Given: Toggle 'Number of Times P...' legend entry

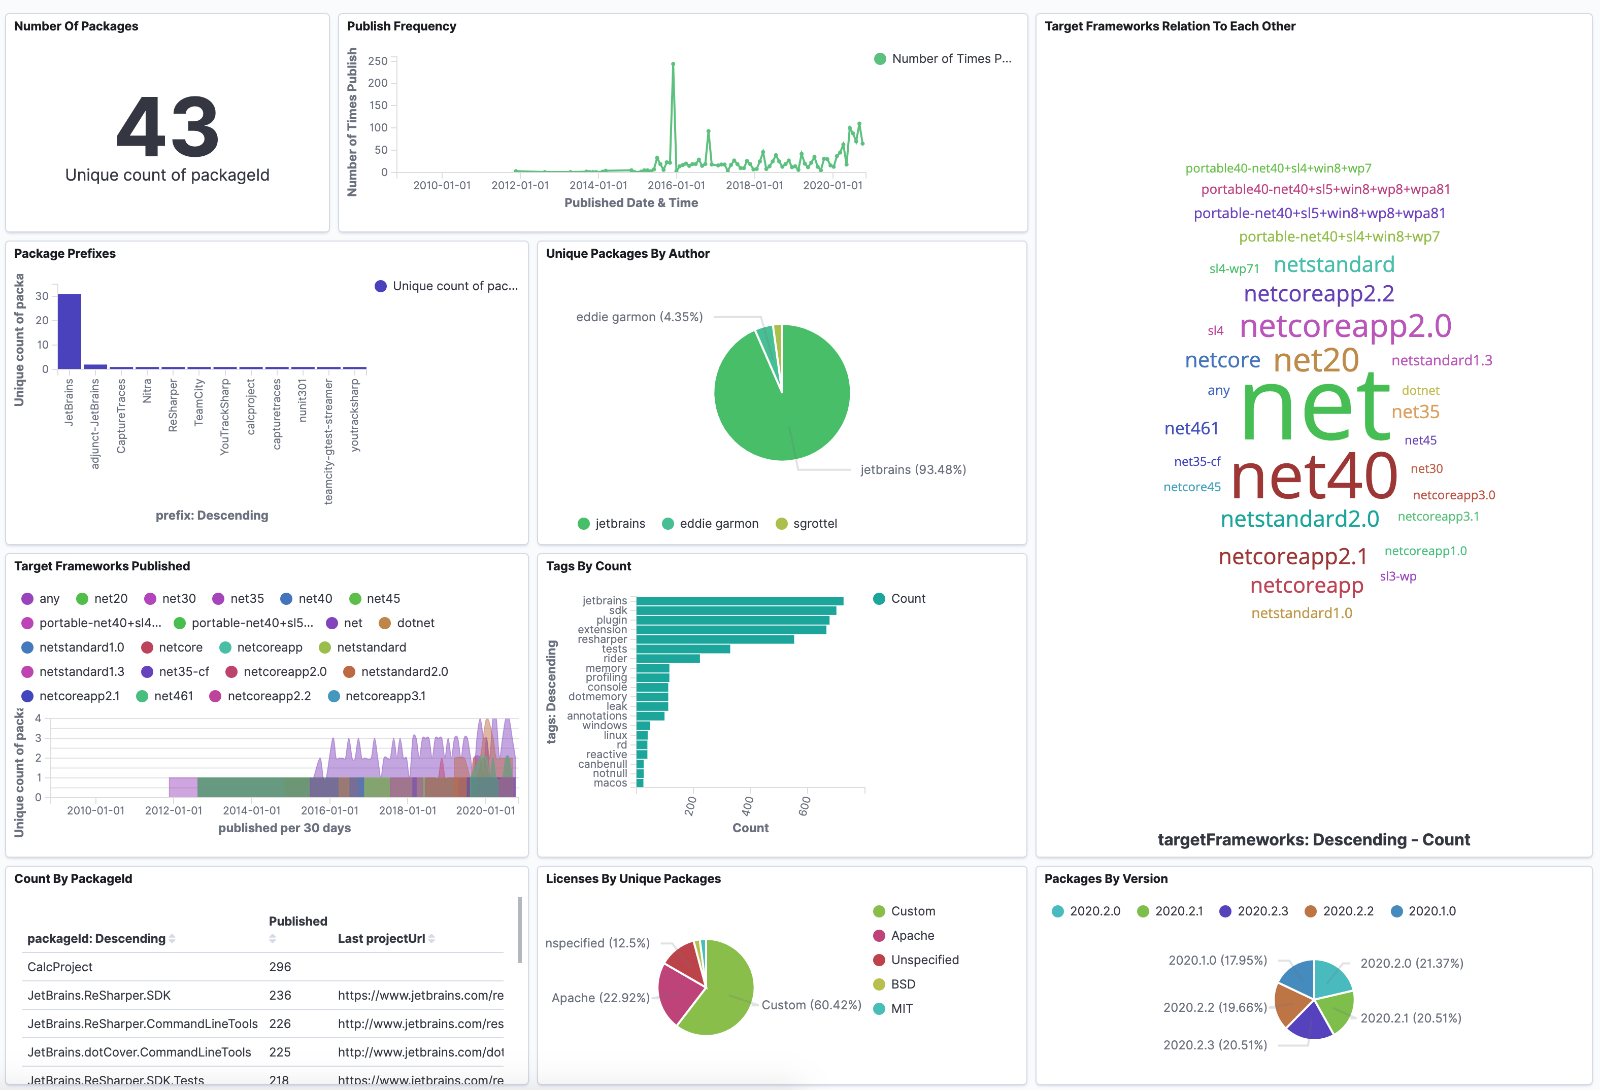Looking at the screenshot, I should [x=943, y=59].
